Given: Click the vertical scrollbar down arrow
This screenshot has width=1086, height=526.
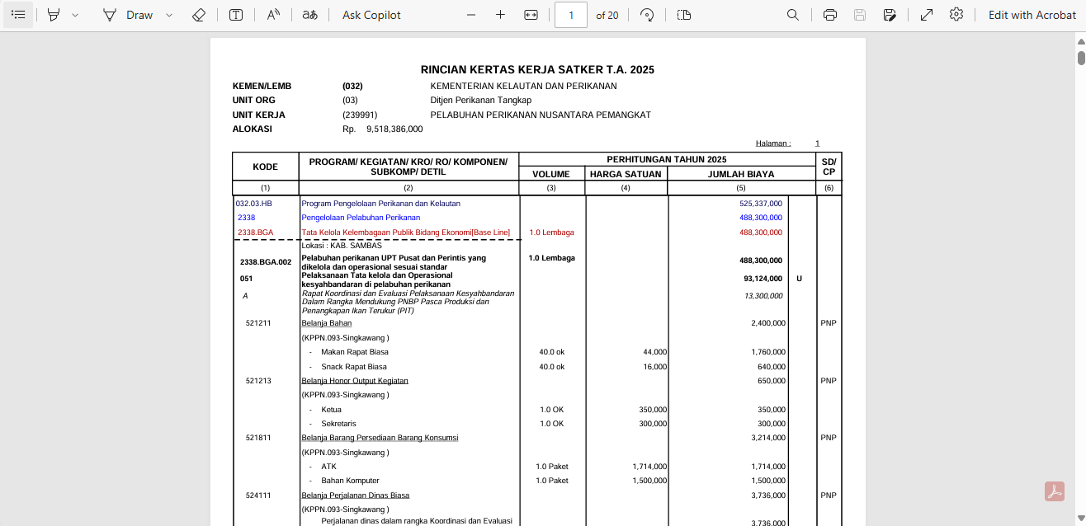Looking at the screenshot, I should [x=1081, y=519].
